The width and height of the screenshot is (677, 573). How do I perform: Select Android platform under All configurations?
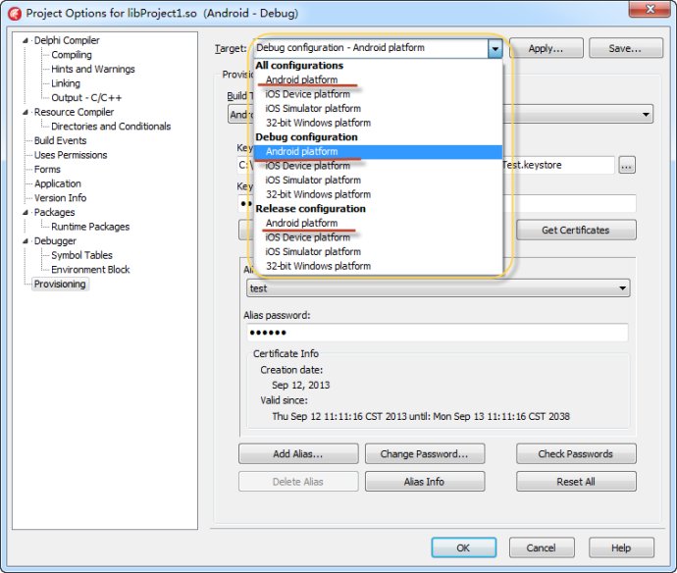coord(302,79)
